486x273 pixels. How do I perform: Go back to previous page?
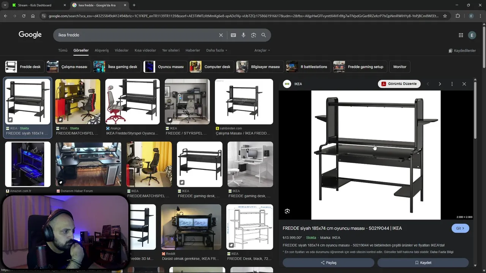(5, 16)
